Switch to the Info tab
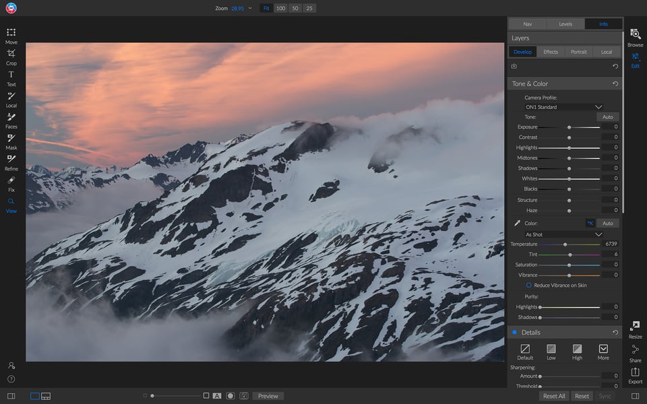Image resolution: width=647 pixels, height=404 pixels. pyautogui.click(x=603, y=24)
